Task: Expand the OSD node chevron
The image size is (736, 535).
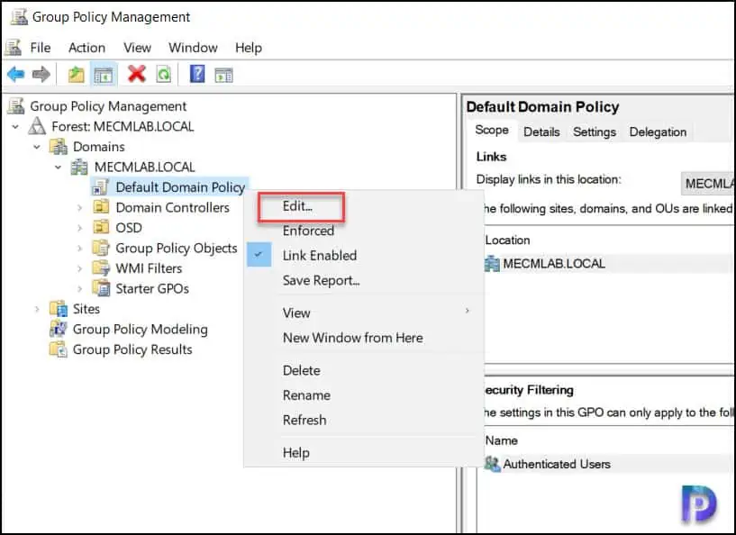Action: click(80, 228)
